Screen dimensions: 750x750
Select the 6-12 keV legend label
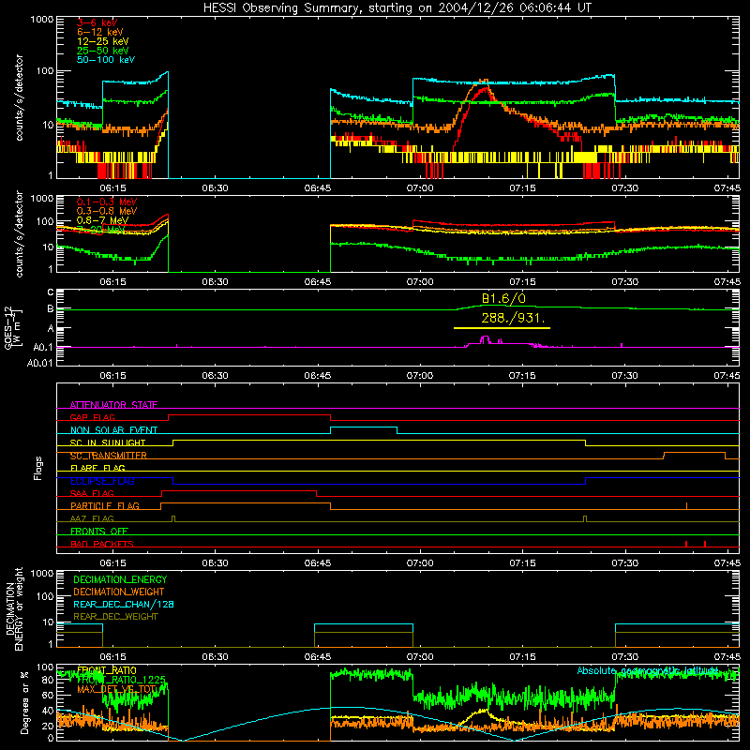tap(100, 32)
